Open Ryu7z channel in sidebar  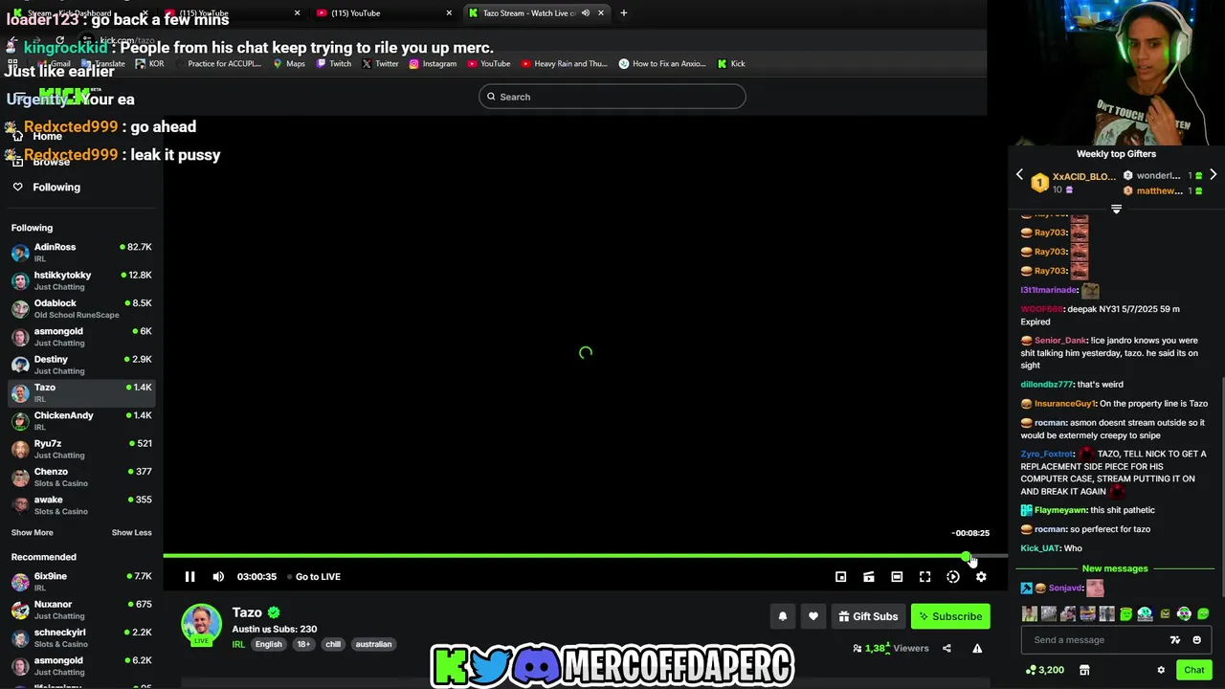(81, 449)
